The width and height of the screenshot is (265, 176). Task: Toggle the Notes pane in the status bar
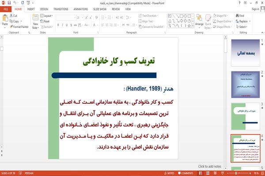(169, 173)
